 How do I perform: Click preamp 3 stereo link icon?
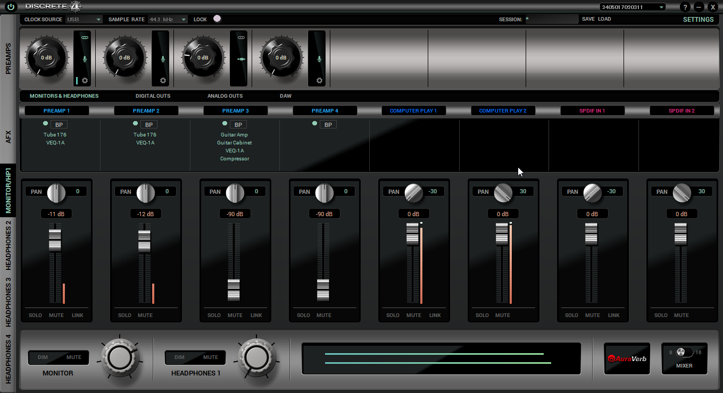[241, 38]
